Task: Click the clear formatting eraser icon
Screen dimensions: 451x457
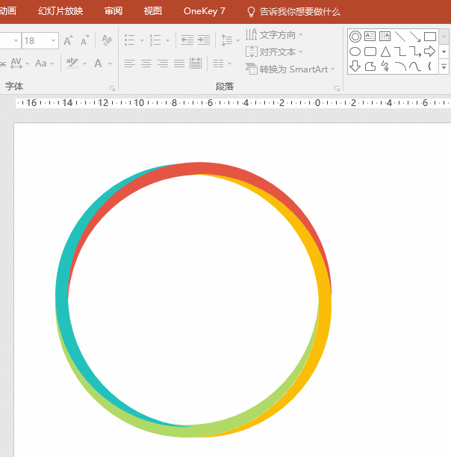Action: point(106,40)
